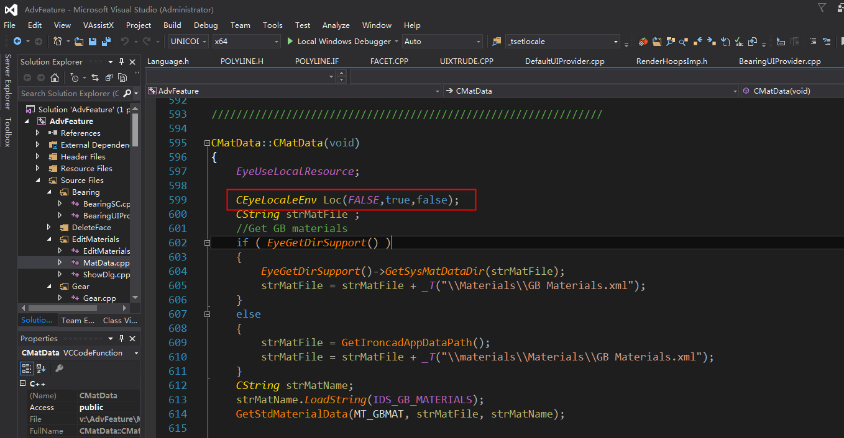Collapse the code block at line 595

point(207,143)
